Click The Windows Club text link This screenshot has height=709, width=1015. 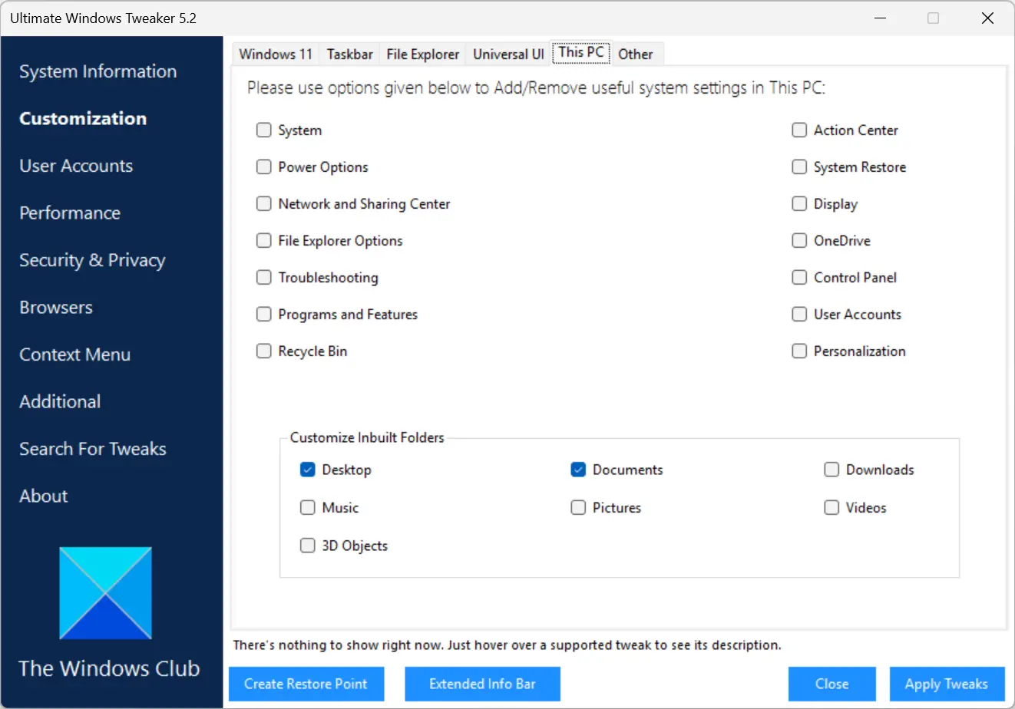[109, 668]
